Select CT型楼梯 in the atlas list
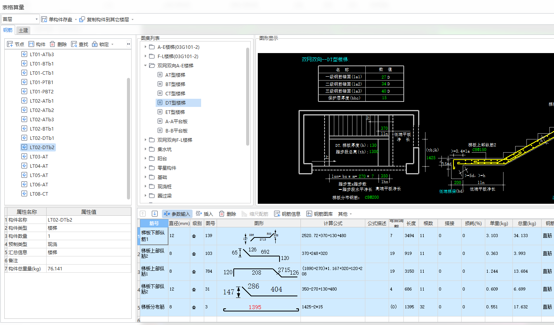Screen dimensions: 554x325 (x=175, y=93)
